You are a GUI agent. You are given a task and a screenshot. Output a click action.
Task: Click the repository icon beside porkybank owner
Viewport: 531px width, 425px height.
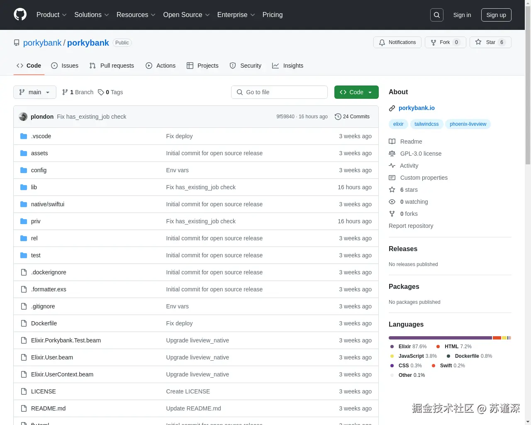coord(17,43)
